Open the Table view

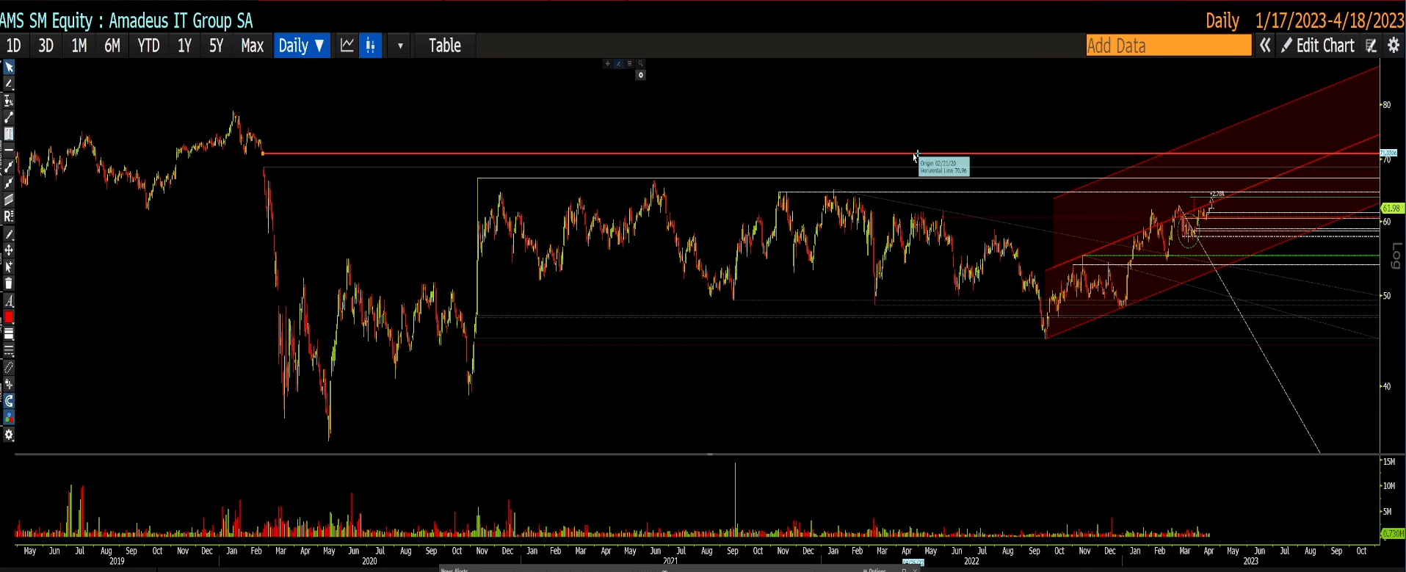pyautogui.click(x=444, y=46)
